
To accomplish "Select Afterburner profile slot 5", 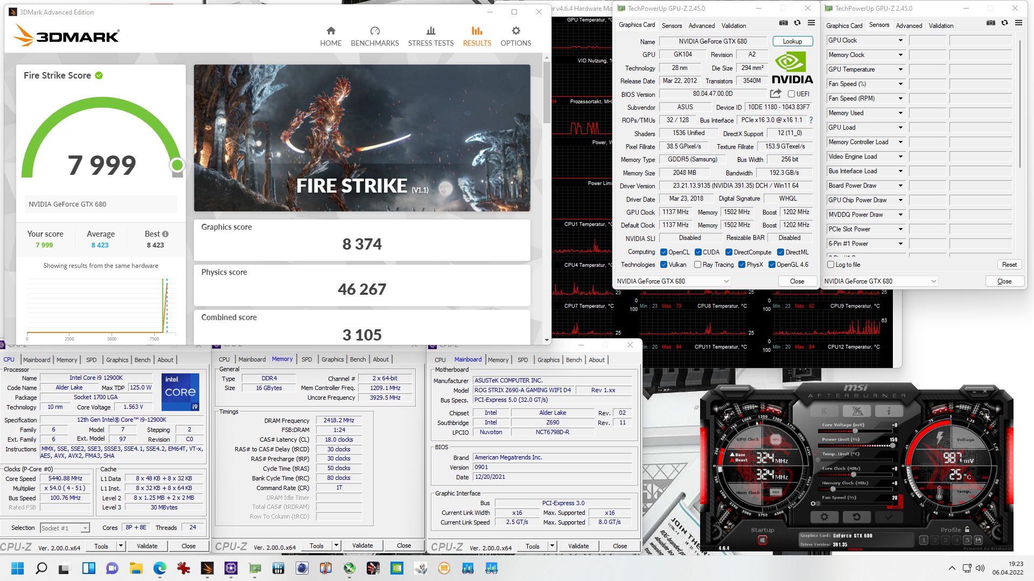I will coord(967,540).
